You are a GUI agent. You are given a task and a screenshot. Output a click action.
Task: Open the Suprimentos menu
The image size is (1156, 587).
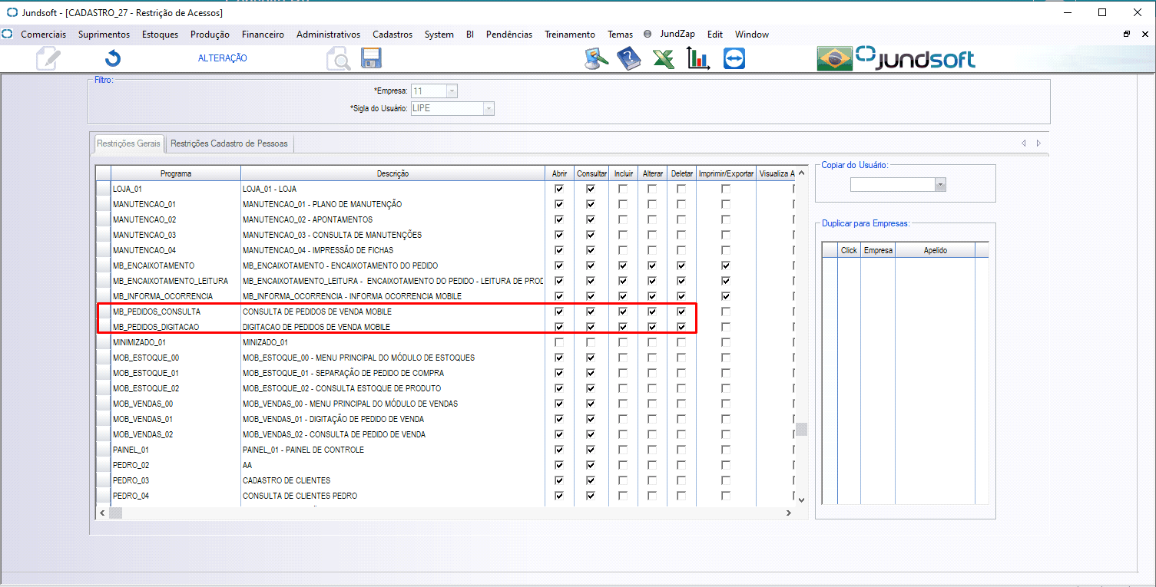104,35
